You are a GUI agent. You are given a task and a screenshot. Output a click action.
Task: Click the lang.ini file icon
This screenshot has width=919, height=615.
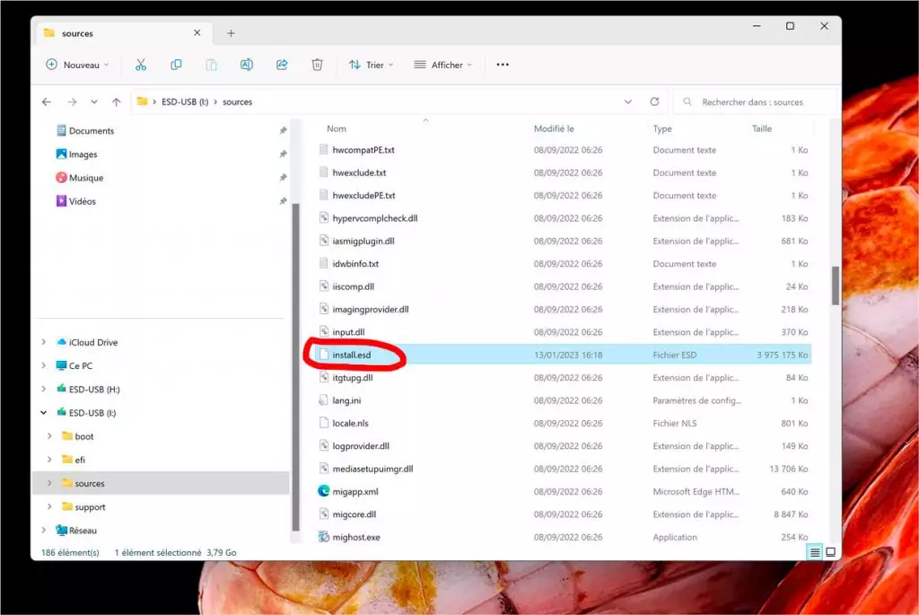pyautogui.click(x=323, y=400)
